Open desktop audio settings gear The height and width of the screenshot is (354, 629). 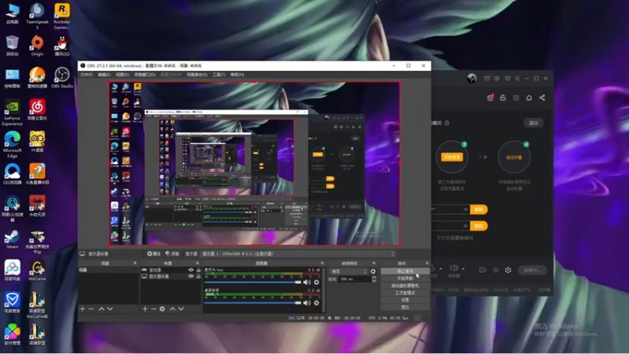coord(317,303)
